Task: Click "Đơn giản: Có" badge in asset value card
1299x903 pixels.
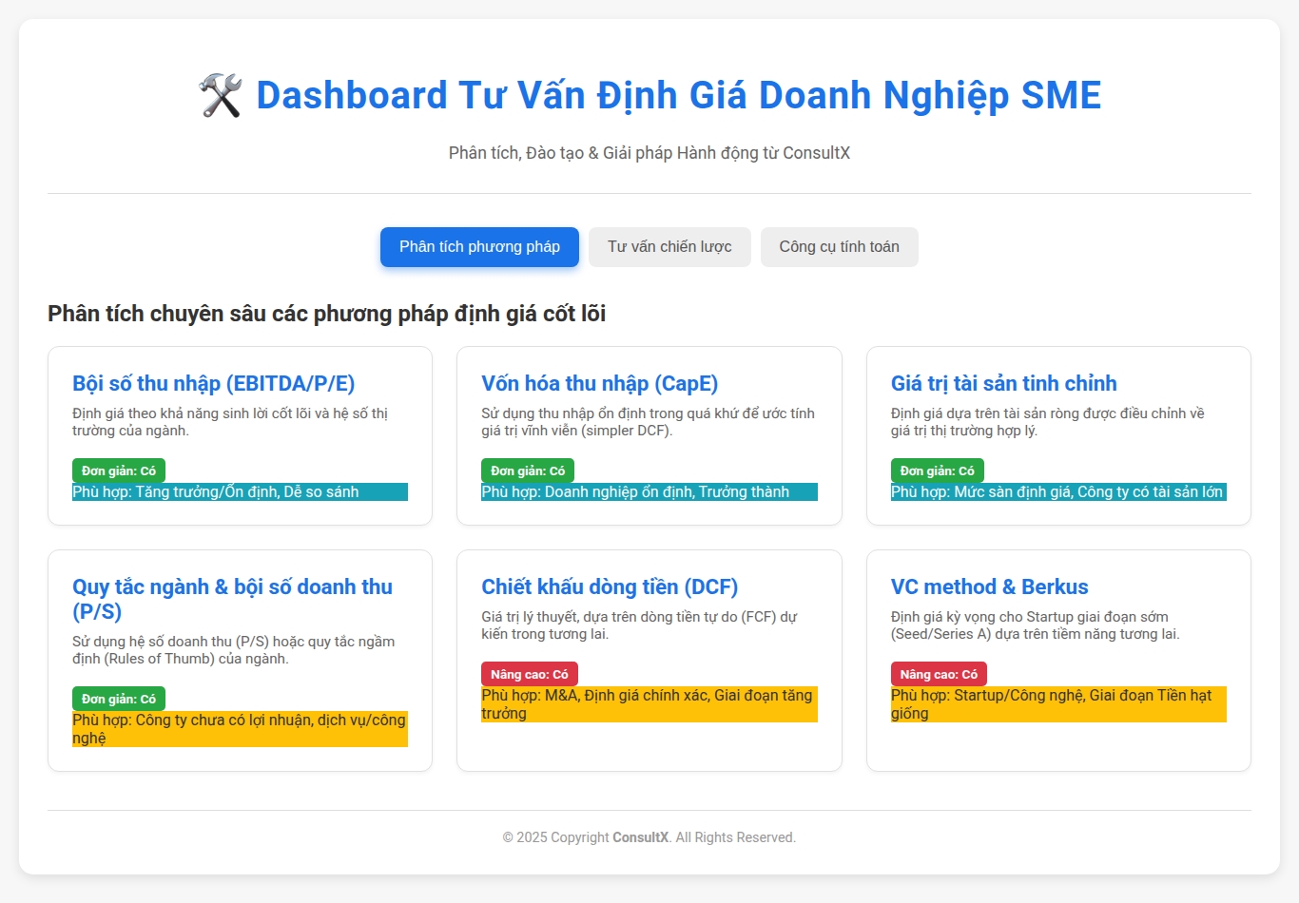Action: click(x=937, y=471)
